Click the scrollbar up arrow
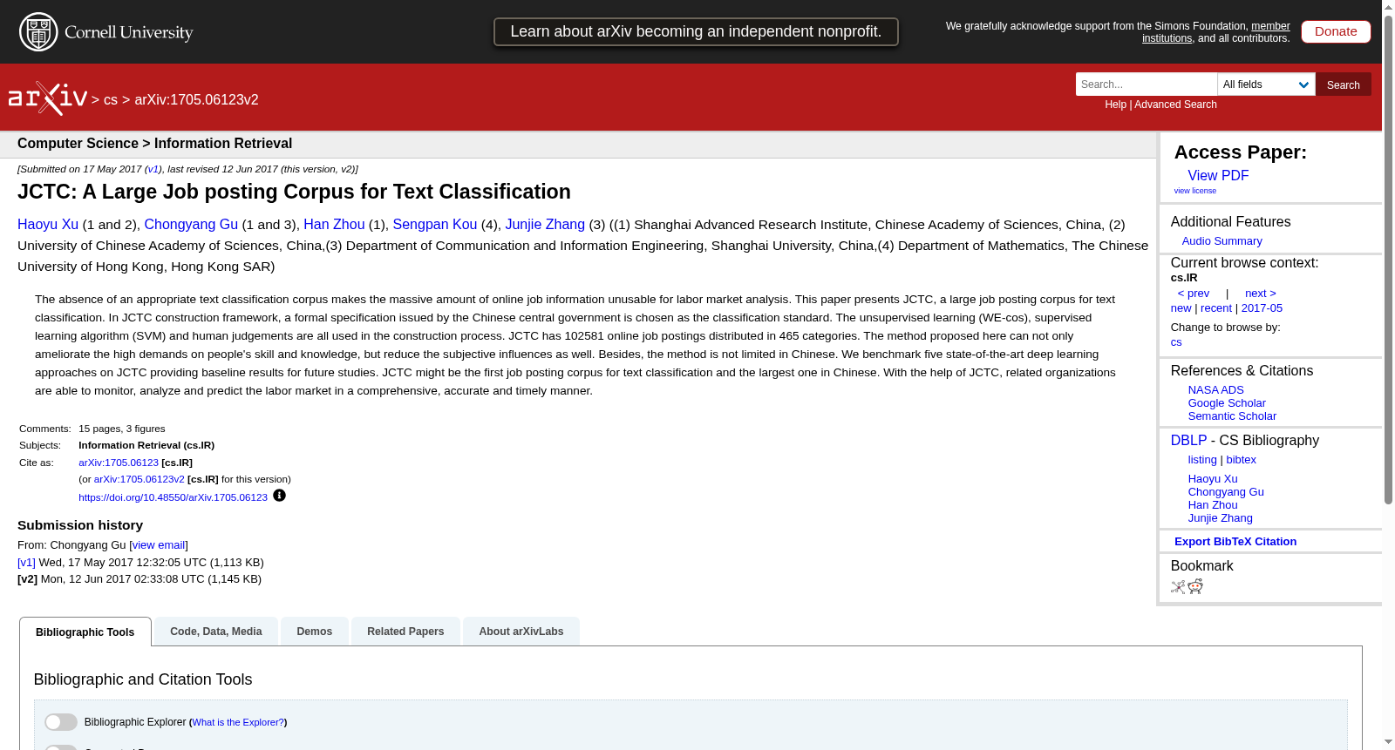This screenshot has height=750, width=1395. click(x=1388, y=7)
